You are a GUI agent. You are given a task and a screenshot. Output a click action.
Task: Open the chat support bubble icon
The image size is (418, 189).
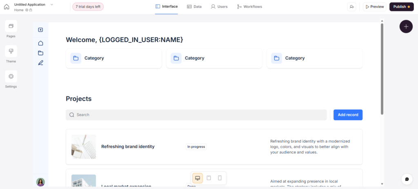407,179
